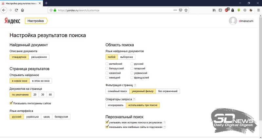Bookmark this page with star icon
The height and width of the screenshot is (139, 262).
[186, 10]
